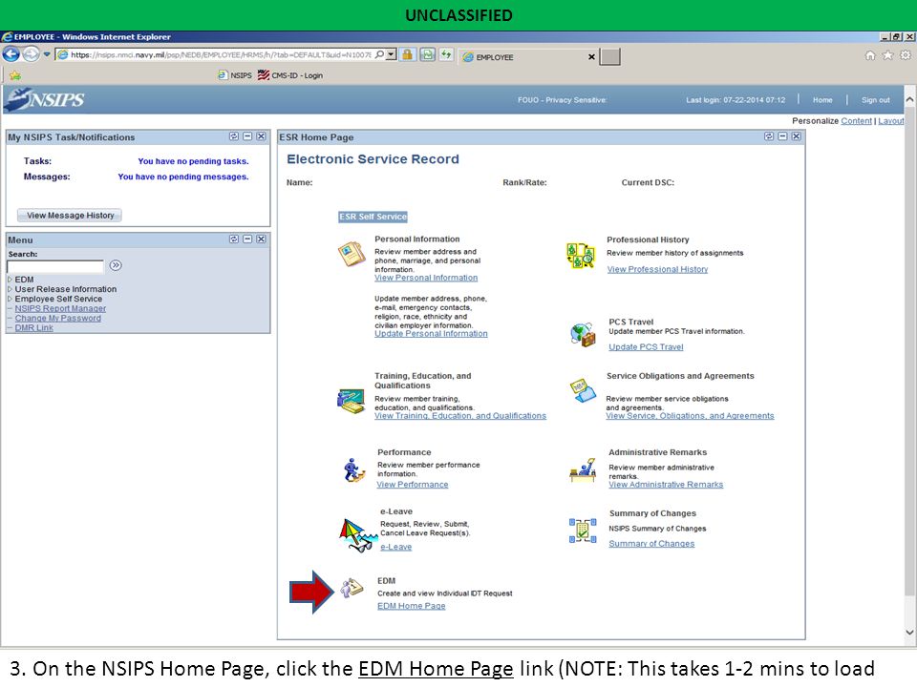This screenshot has height=687, width=917.
Task: Click Home in the NSIPS header
Action: tap(822, 100)
